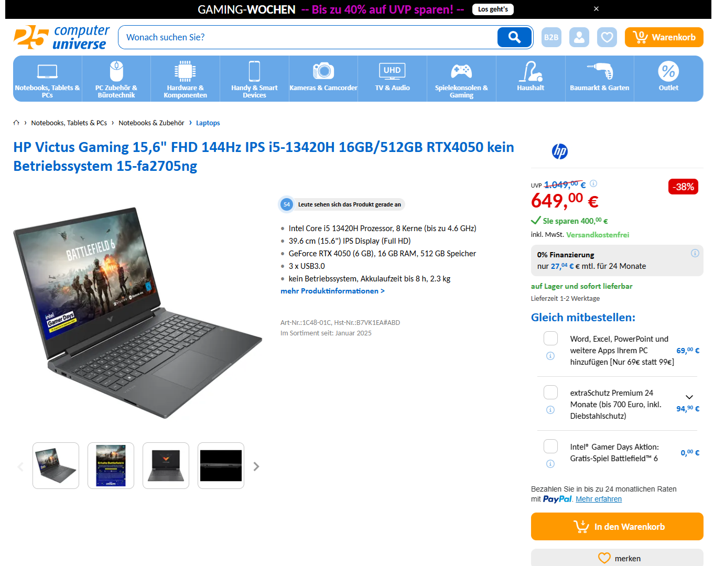The height and width of the screenshot is (566, 715).
Task: Click the HP brand logo
Action: (x=560, y=151)
